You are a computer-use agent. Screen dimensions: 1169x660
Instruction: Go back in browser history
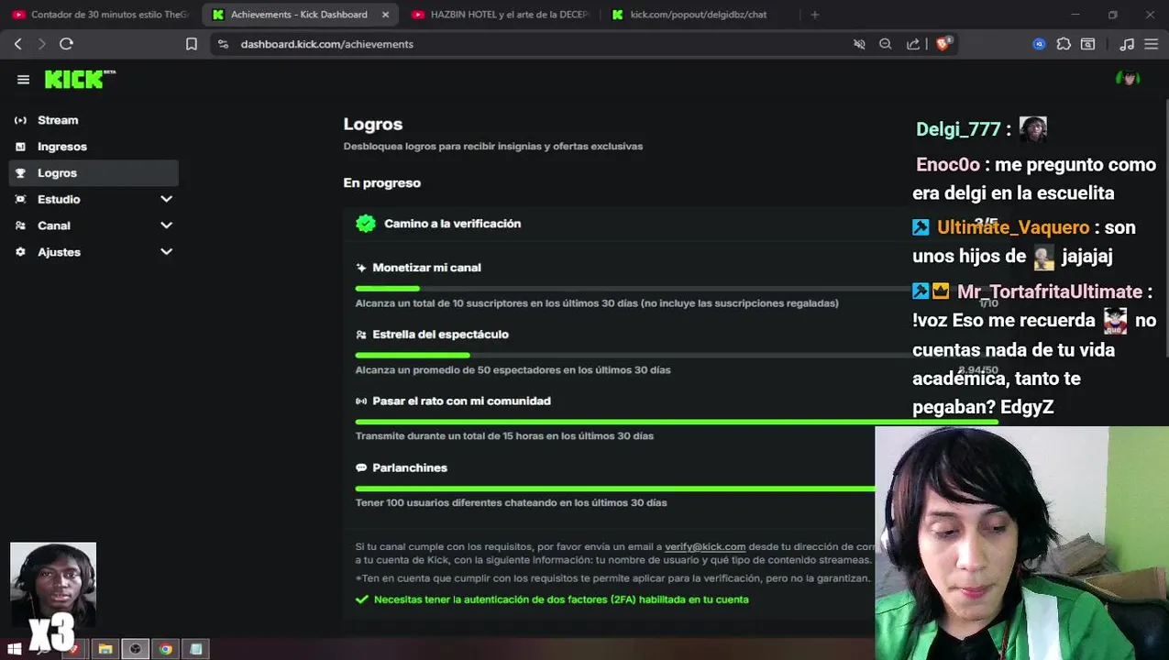[x=17, y=44]
